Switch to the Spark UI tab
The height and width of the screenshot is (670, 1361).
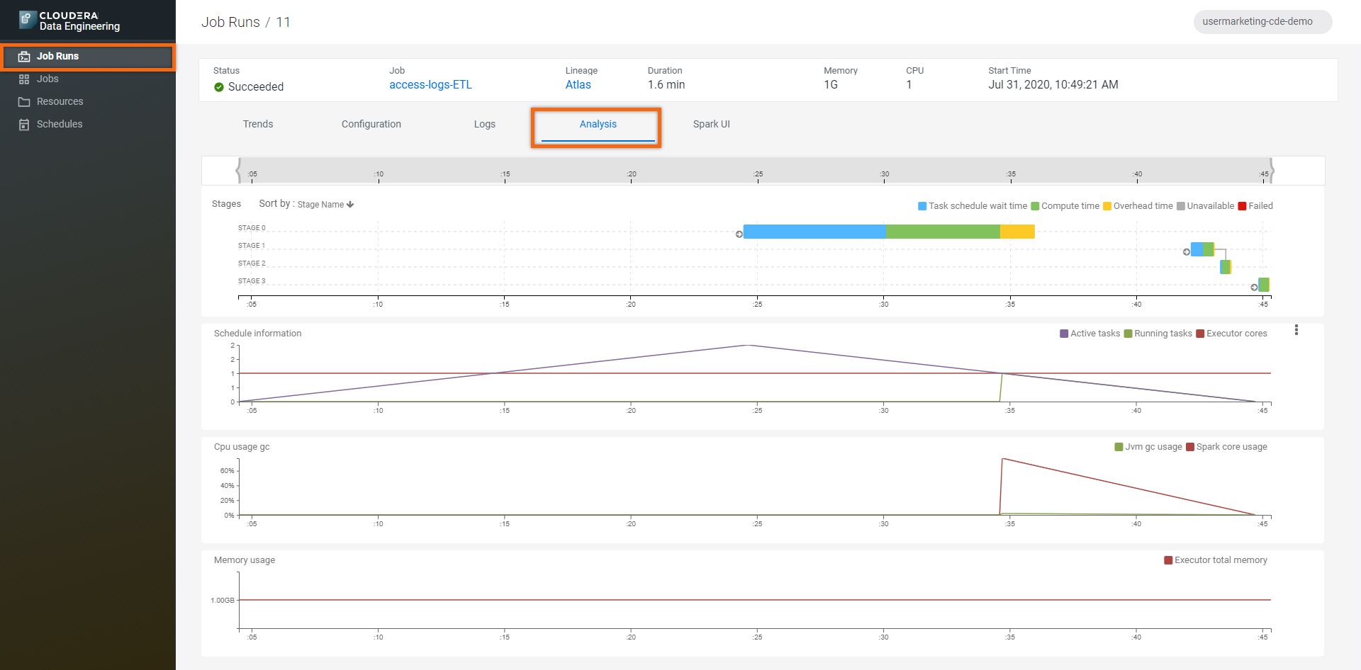click(x=711, y=125)
